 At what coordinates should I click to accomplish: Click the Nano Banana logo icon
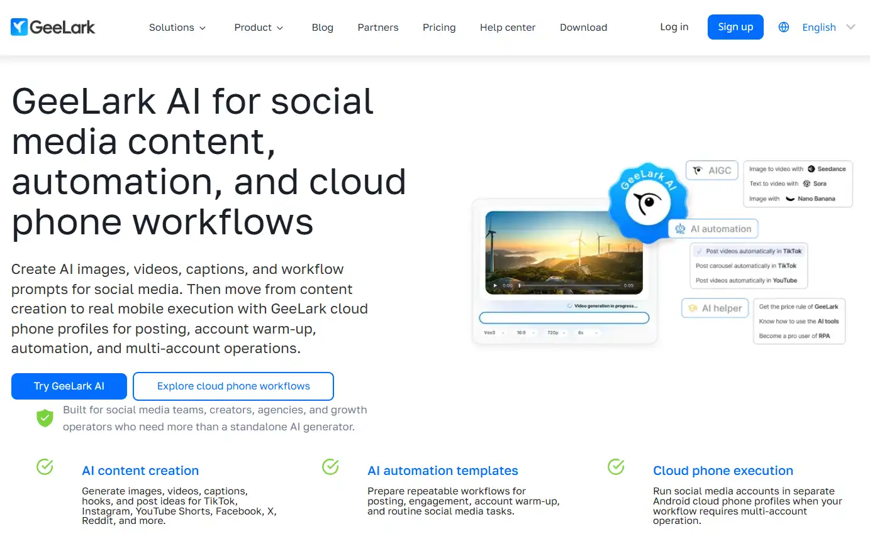(x=791, y=199)
